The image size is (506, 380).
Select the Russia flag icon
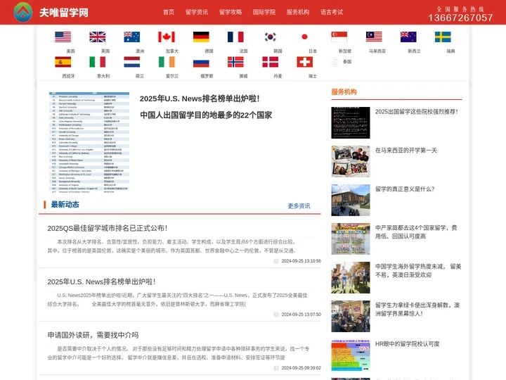click(201, 62)
